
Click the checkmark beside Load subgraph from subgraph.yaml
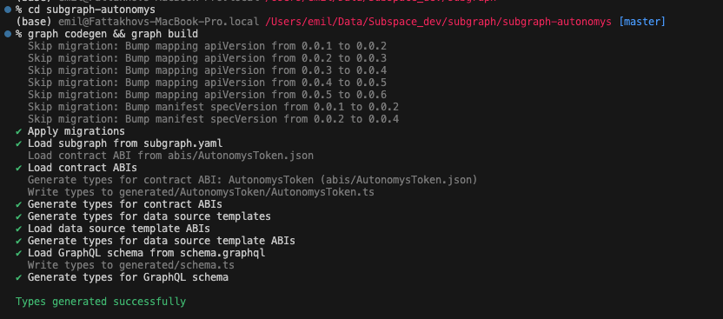pyautogui.click(x=19, y=143)
